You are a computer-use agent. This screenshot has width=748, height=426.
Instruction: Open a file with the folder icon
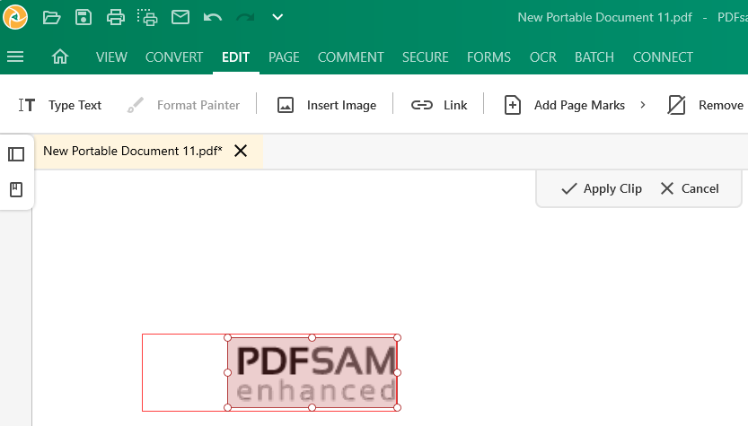coord(51,18)
